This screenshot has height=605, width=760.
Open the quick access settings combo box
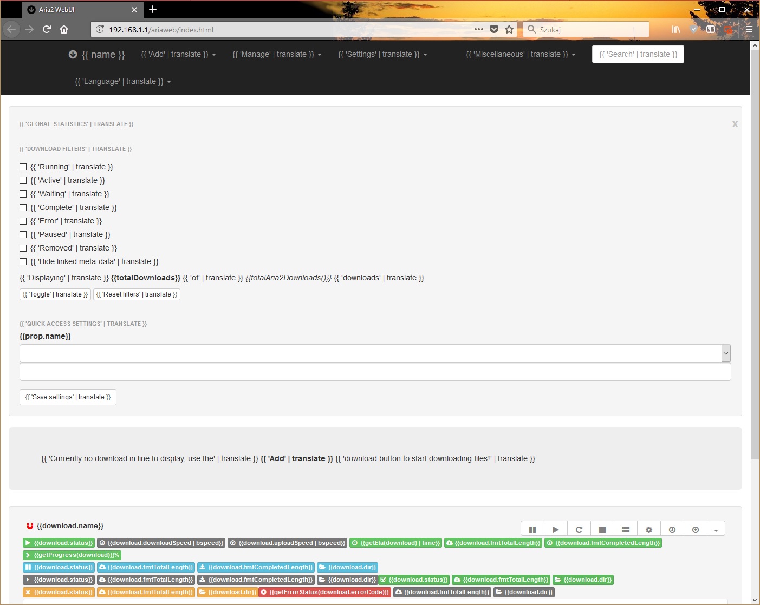pos(375,353)
